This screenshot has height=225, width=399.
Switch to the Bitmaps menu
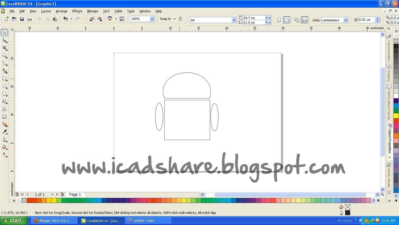(92, 11)
